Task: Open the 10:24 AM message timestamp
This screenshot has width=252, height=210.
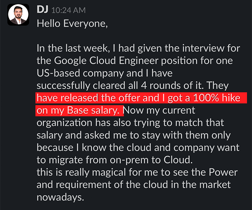Action: 68,11
